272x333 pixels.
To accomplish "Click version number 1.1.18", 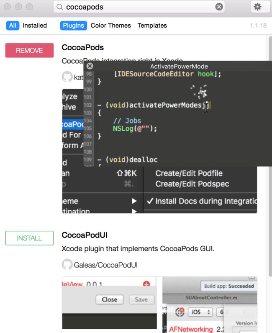I will 258,26.
